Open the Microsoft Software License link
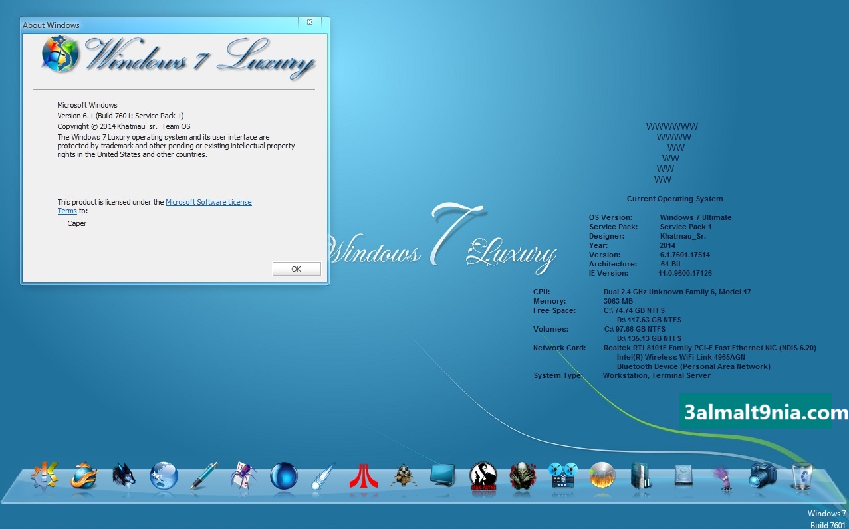849x529 pixels. 209,202
